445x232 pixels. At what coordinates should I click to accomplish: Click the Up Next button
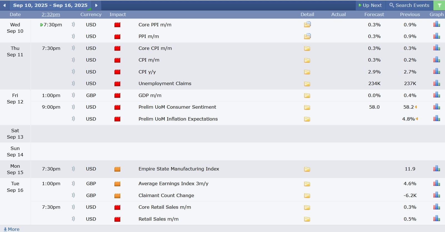(370, 5)
